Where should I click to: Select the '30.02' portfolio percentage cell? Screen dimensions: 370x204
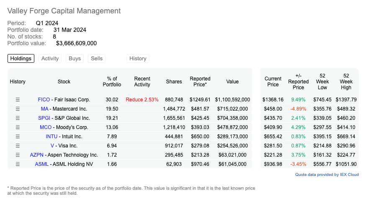click(x=112, y=100)
